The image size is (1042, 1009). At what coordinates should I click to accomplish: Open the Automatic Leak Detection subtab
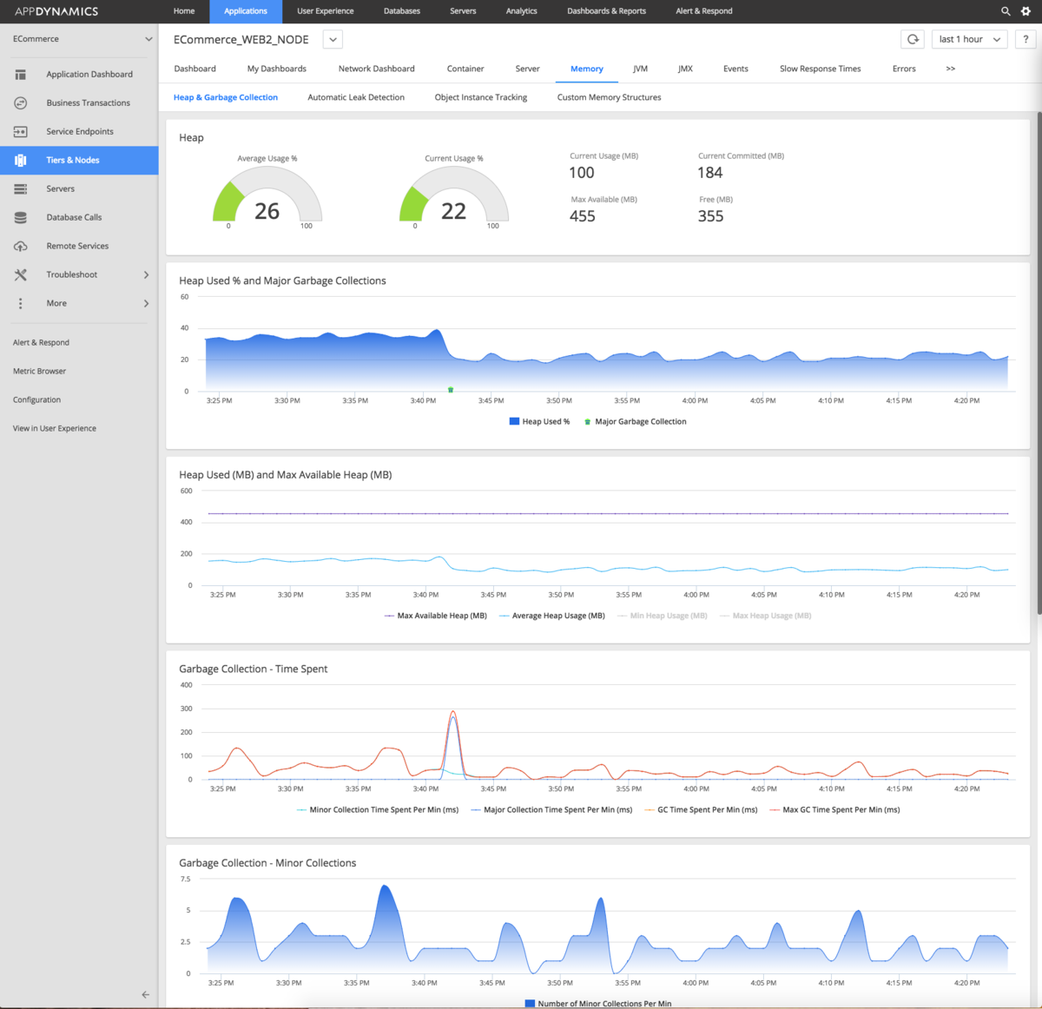pos(356,97)
